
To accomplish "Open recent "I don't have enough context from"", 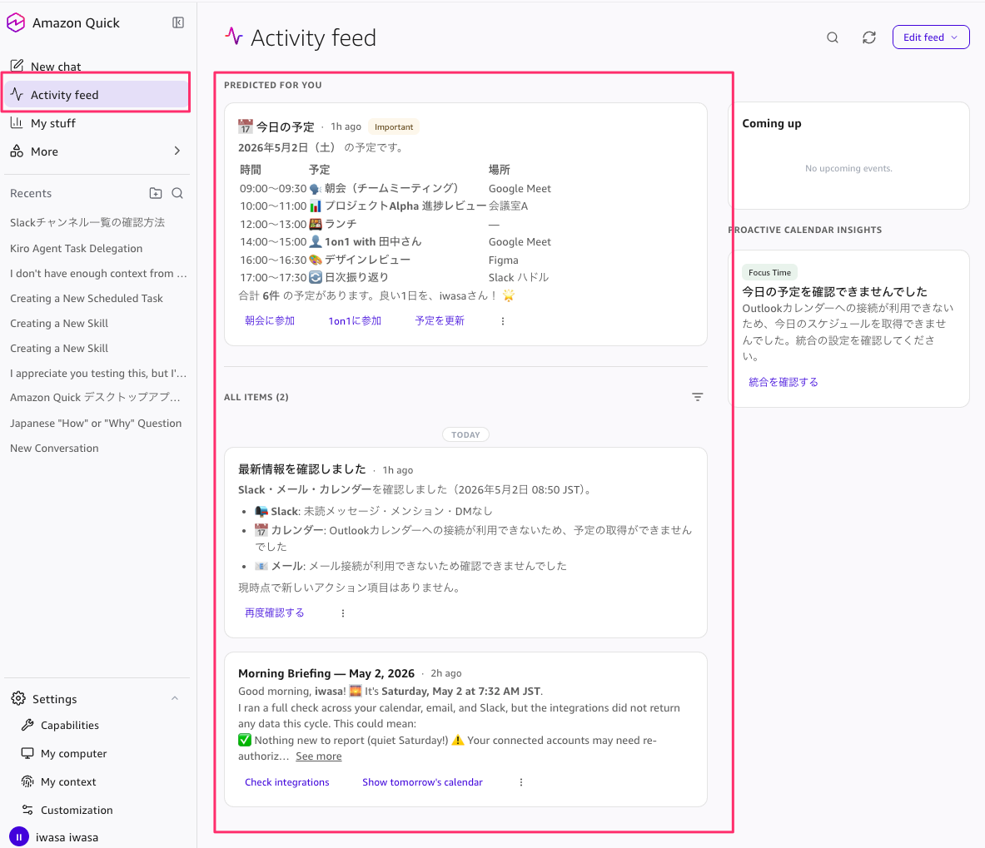I will pos(98,273).
